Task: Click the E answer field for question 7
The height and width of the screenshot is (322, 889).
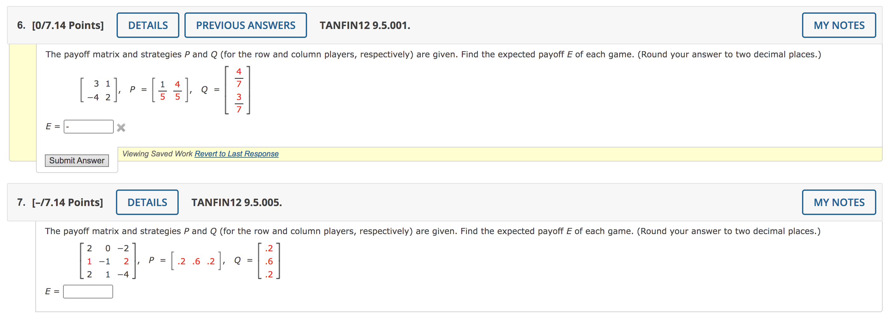Action: coord(88,292)
